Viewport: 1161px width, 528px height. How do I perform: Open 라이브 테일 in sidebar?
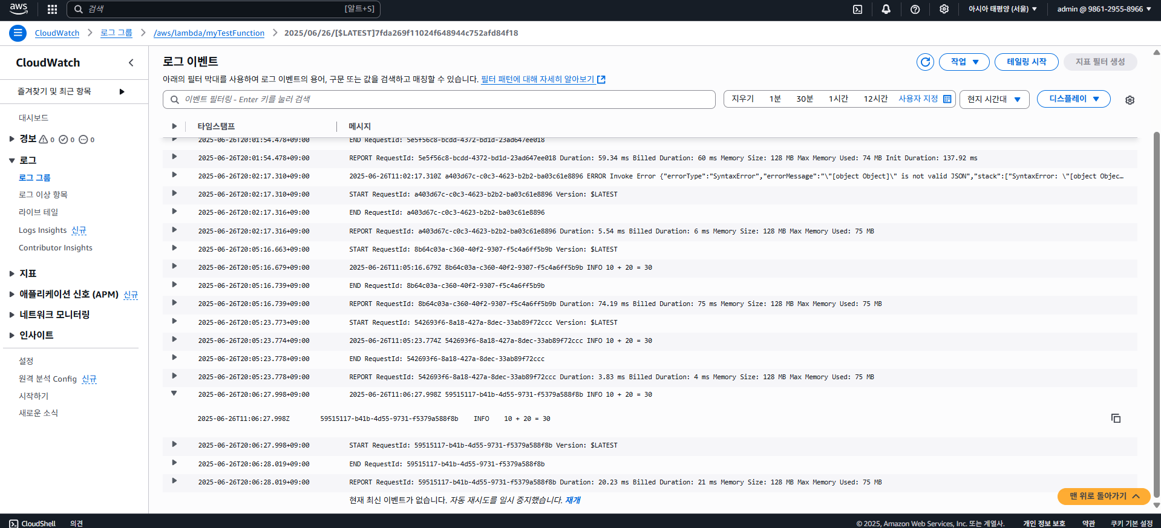pyautogui.click(x=38, y=212)
